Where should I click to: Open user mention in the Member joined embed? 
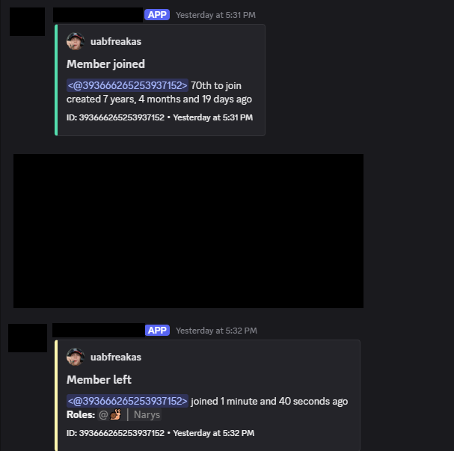(127, 85)
